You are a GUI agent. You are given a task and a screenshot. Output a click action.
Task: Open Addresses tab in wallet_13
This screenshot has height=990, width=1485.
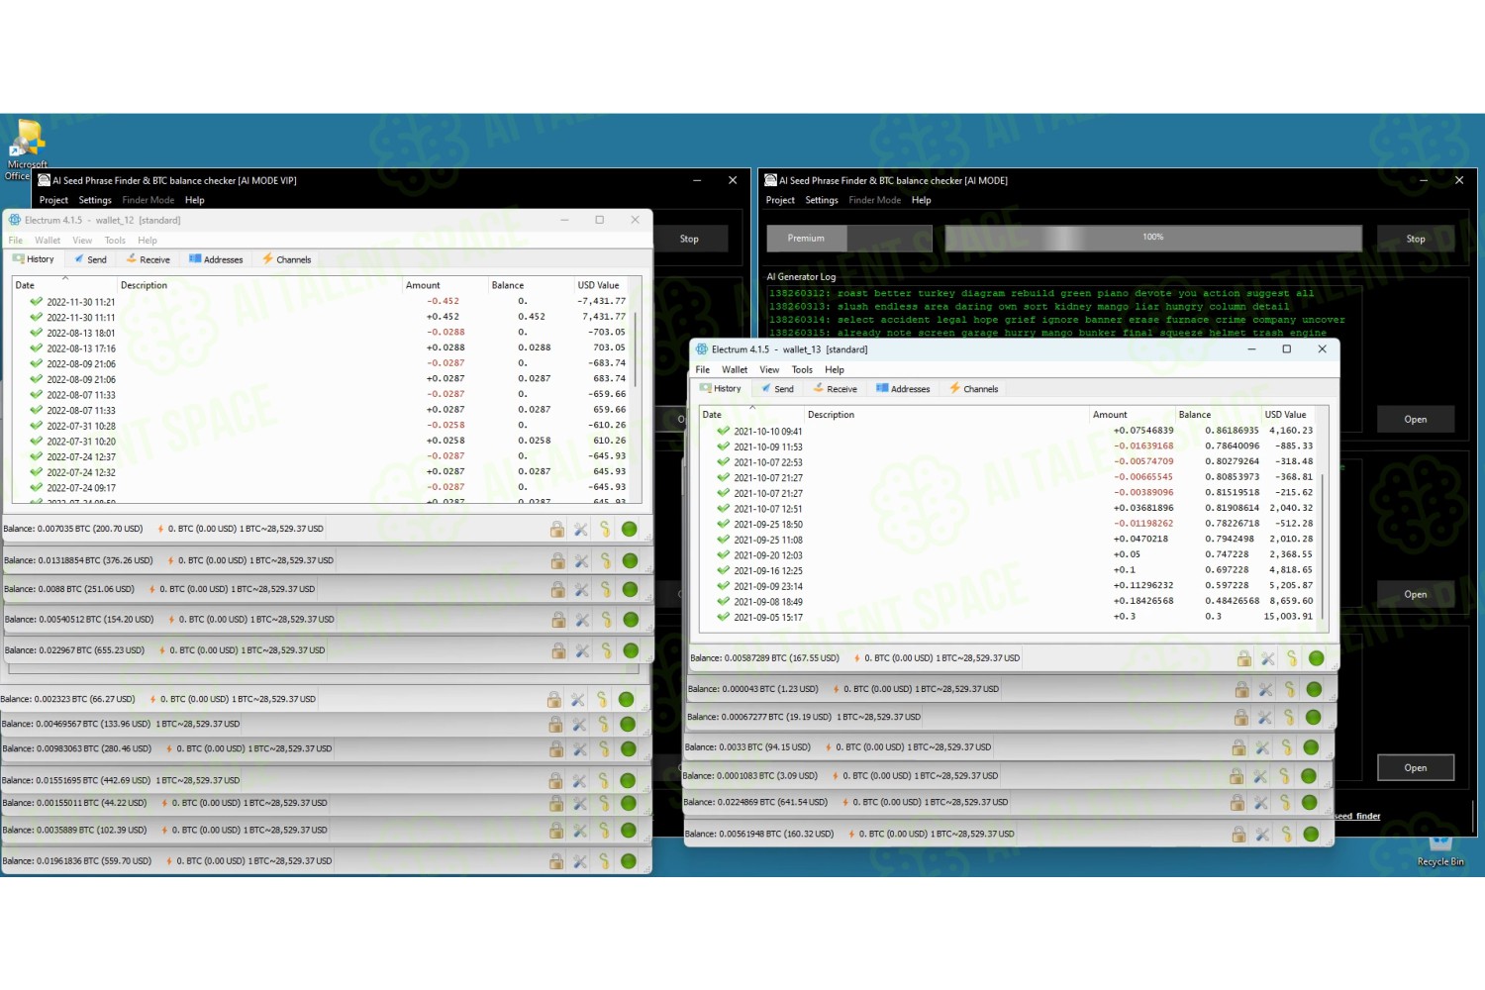click(903, 389)
